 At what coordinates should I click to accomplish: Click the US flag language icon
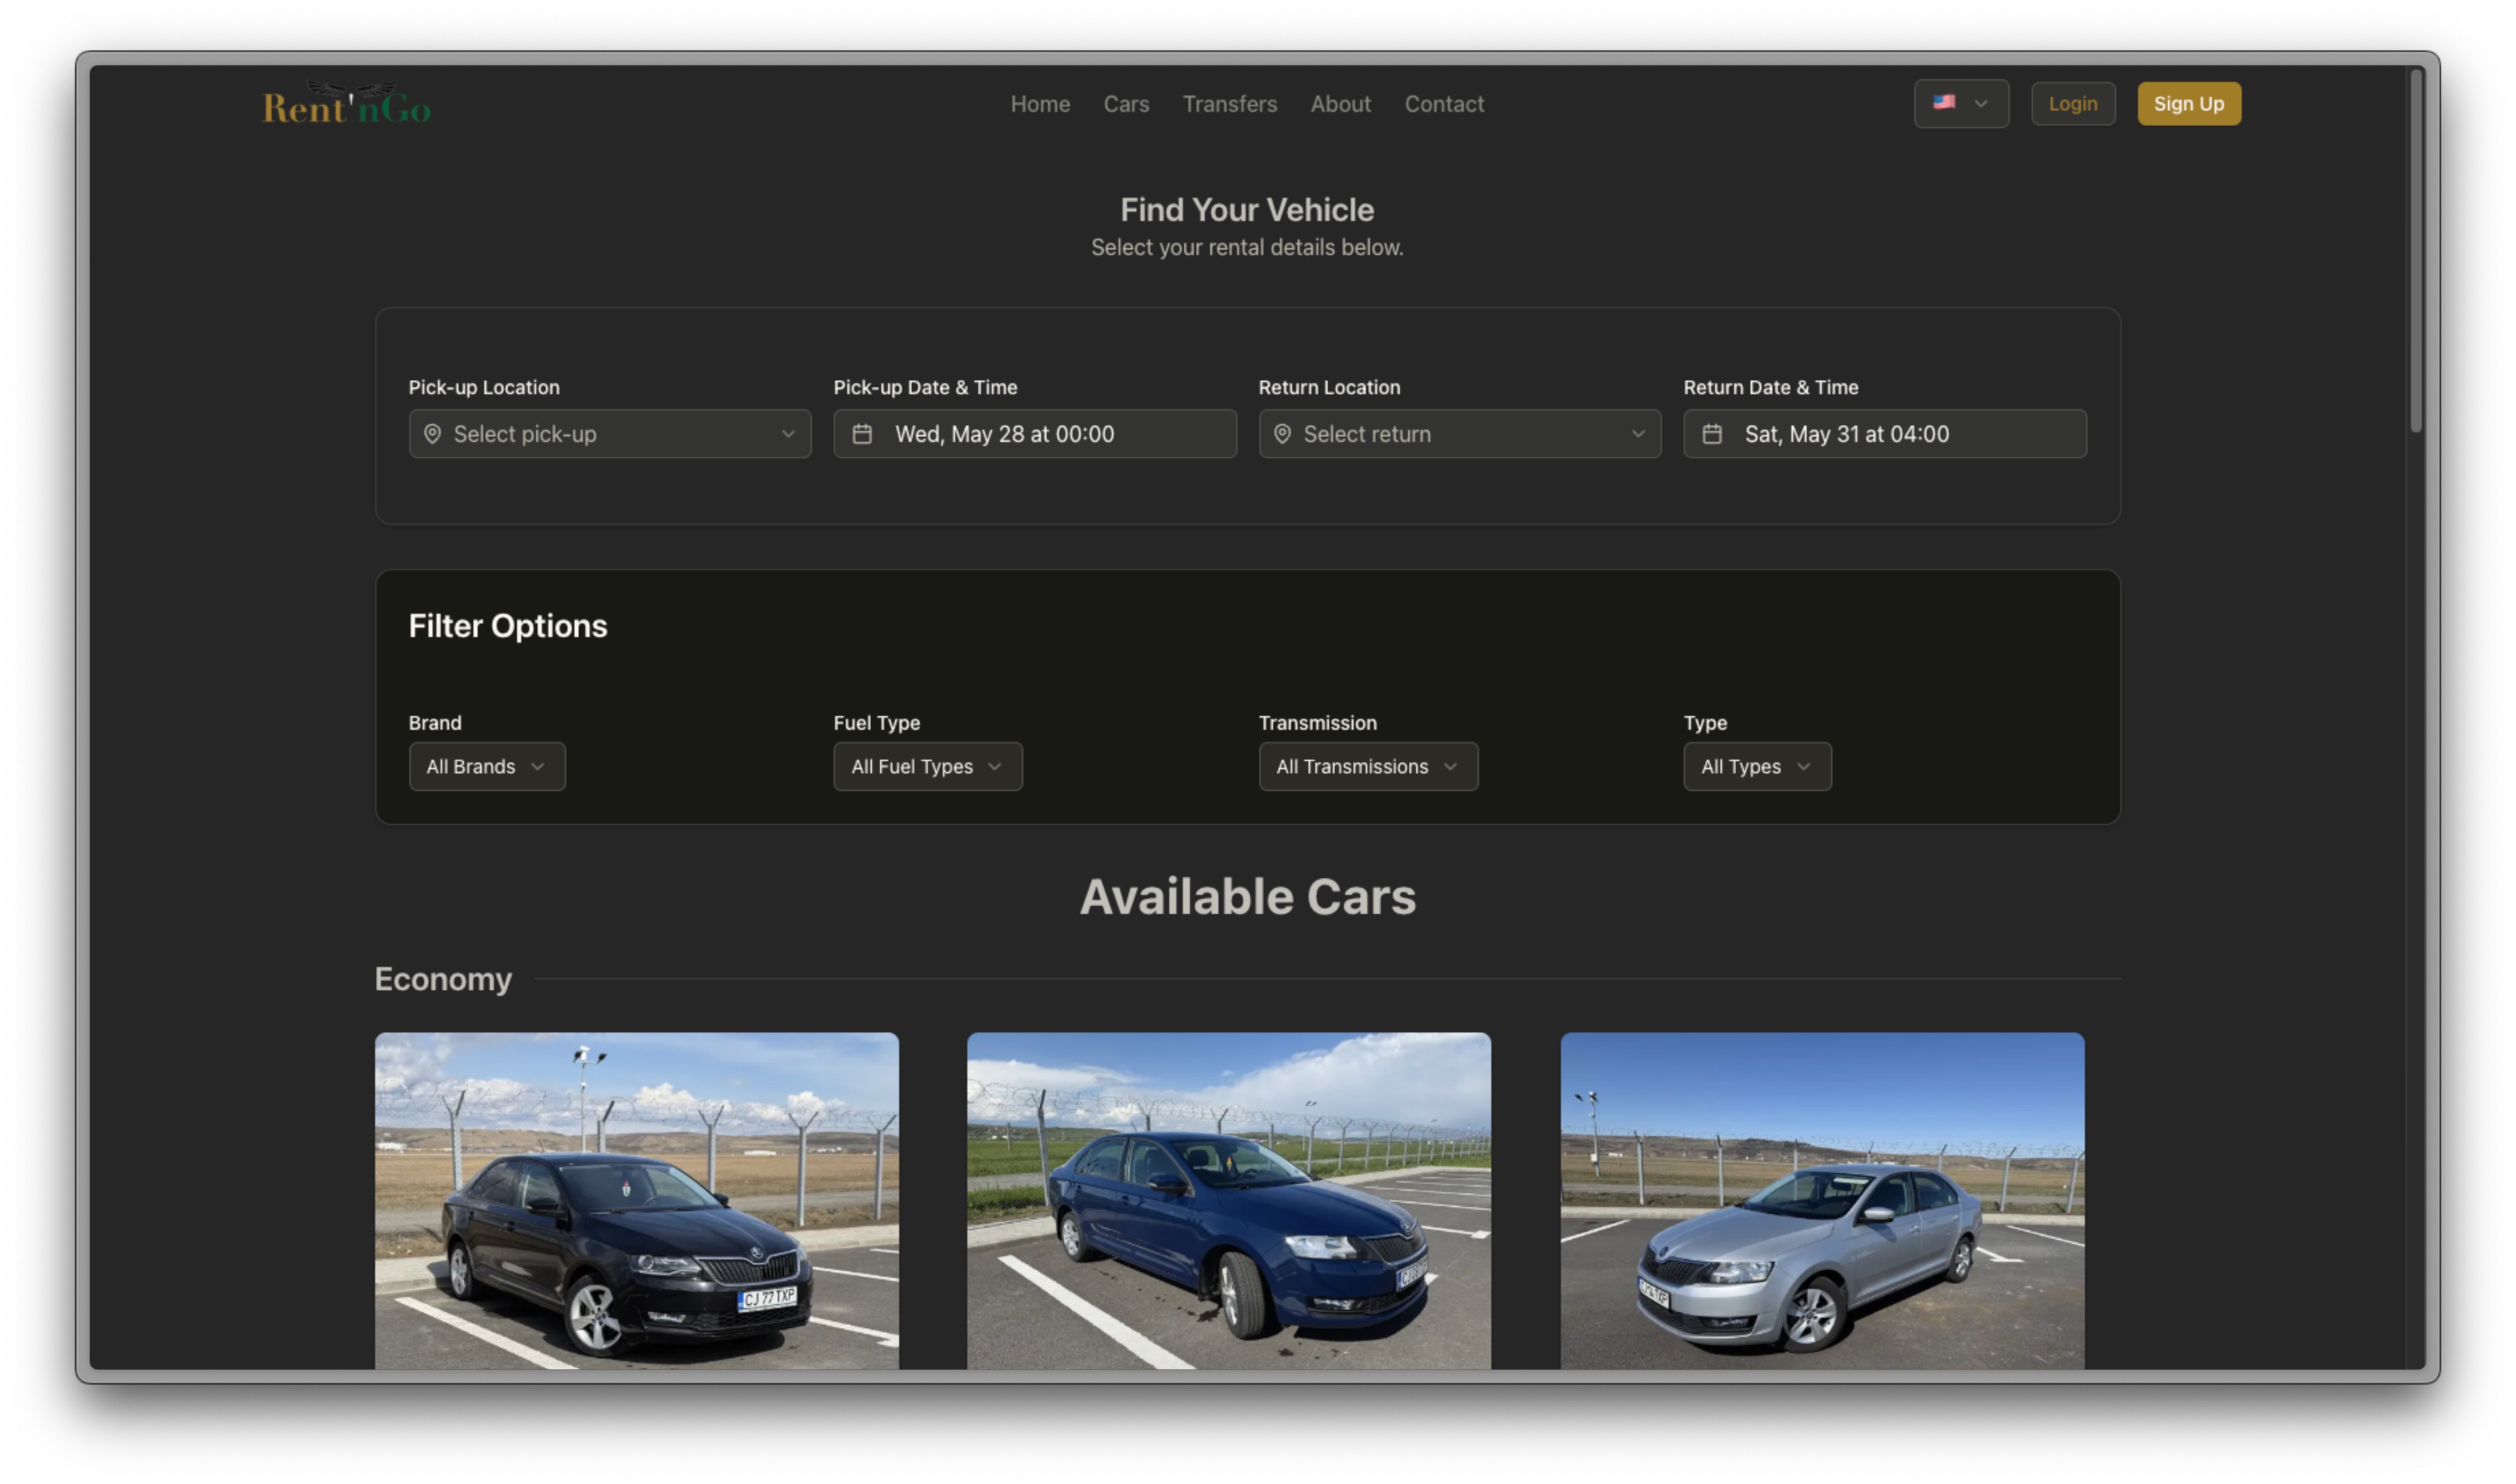point(1944,102)
